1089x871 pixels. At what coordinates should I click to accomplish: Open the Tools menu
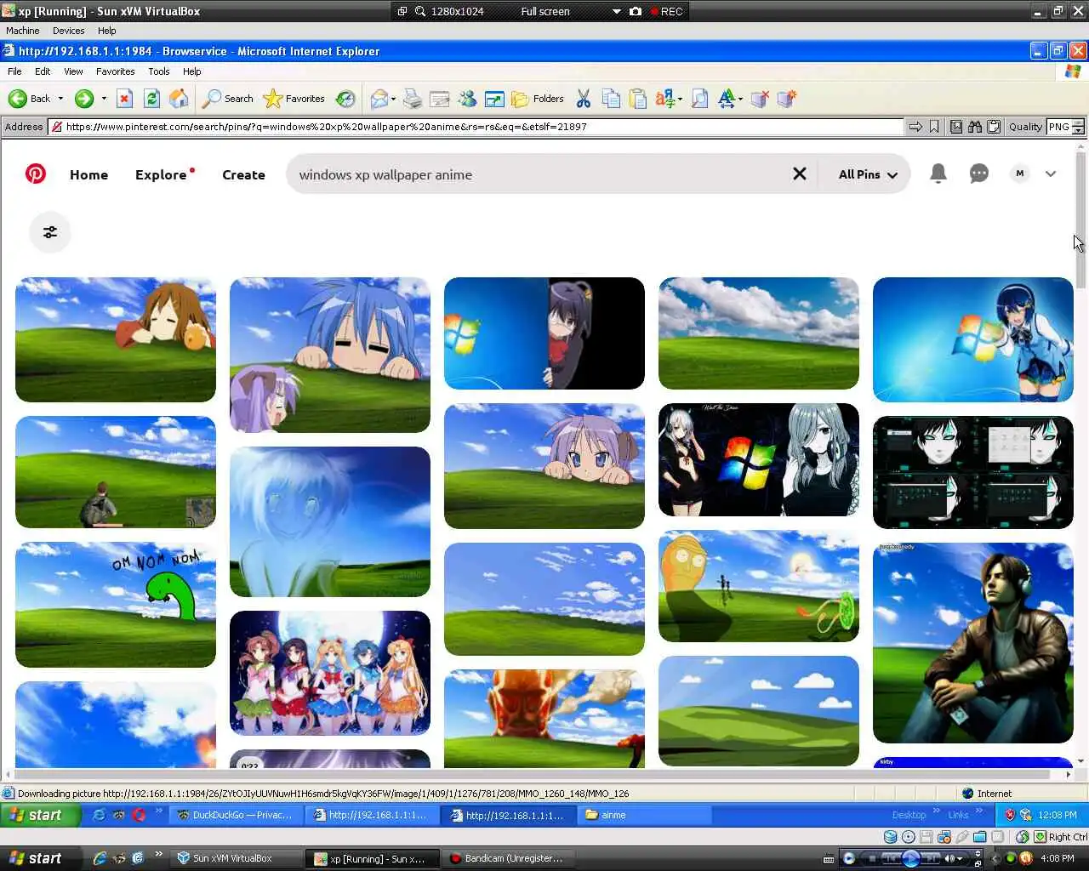click(158, 71)
